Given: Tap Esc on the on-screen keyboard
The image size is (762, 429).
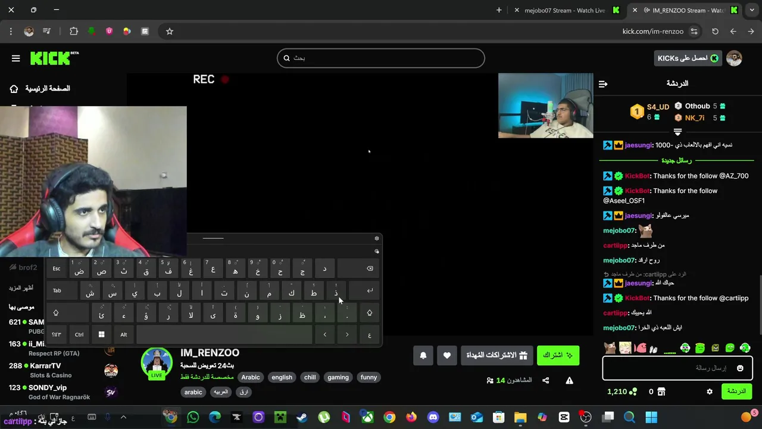Looking at the screenshot, I should point(57,269).
